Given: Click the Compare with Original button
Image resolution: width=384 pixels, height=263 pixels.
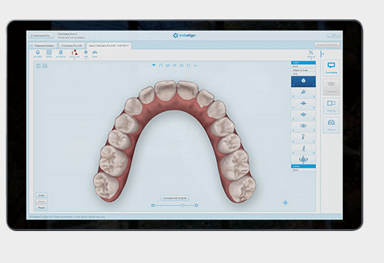Looking at the screenshot, I should (x=175, y=198).
